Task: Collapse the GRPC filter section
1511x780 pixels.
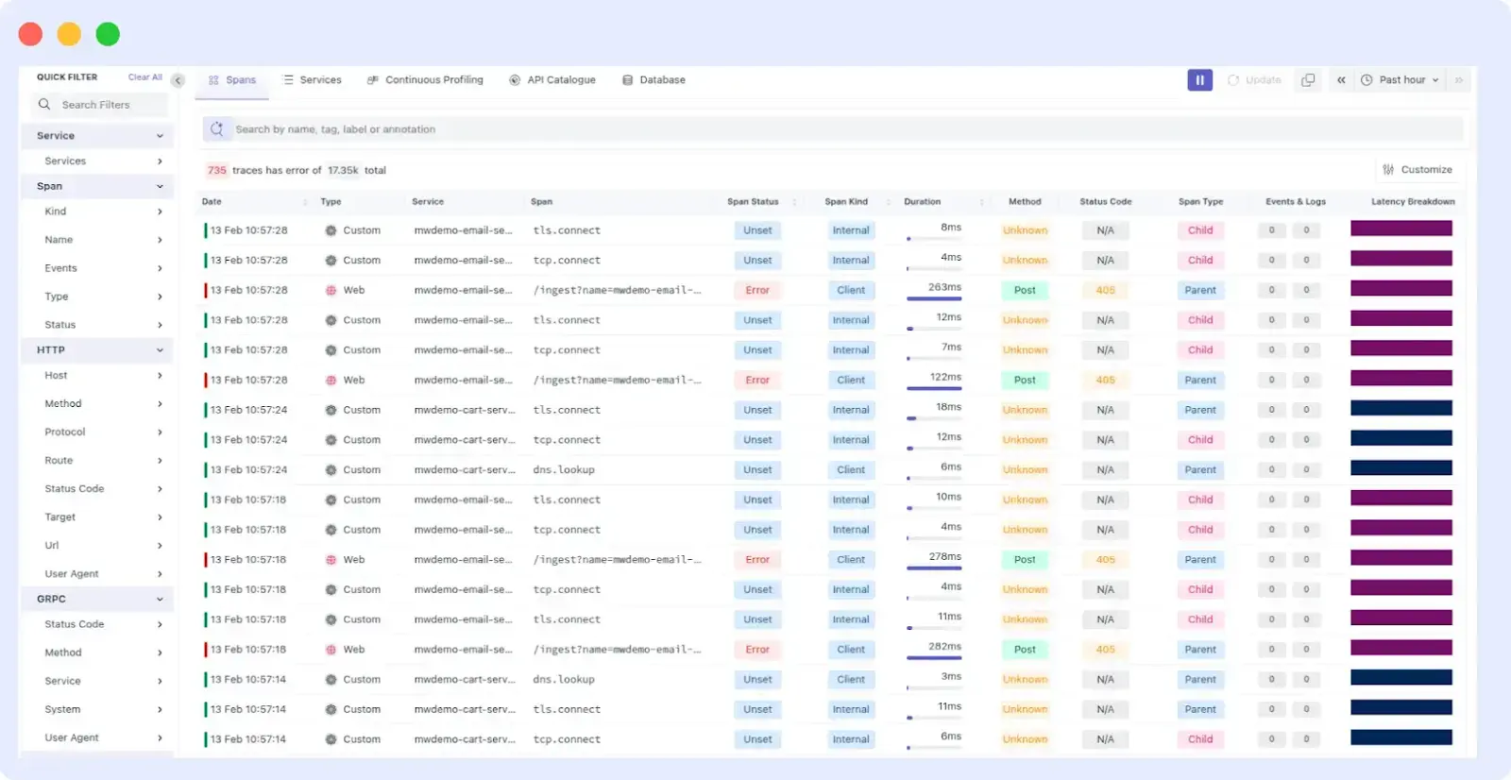Action: point(160,600)
